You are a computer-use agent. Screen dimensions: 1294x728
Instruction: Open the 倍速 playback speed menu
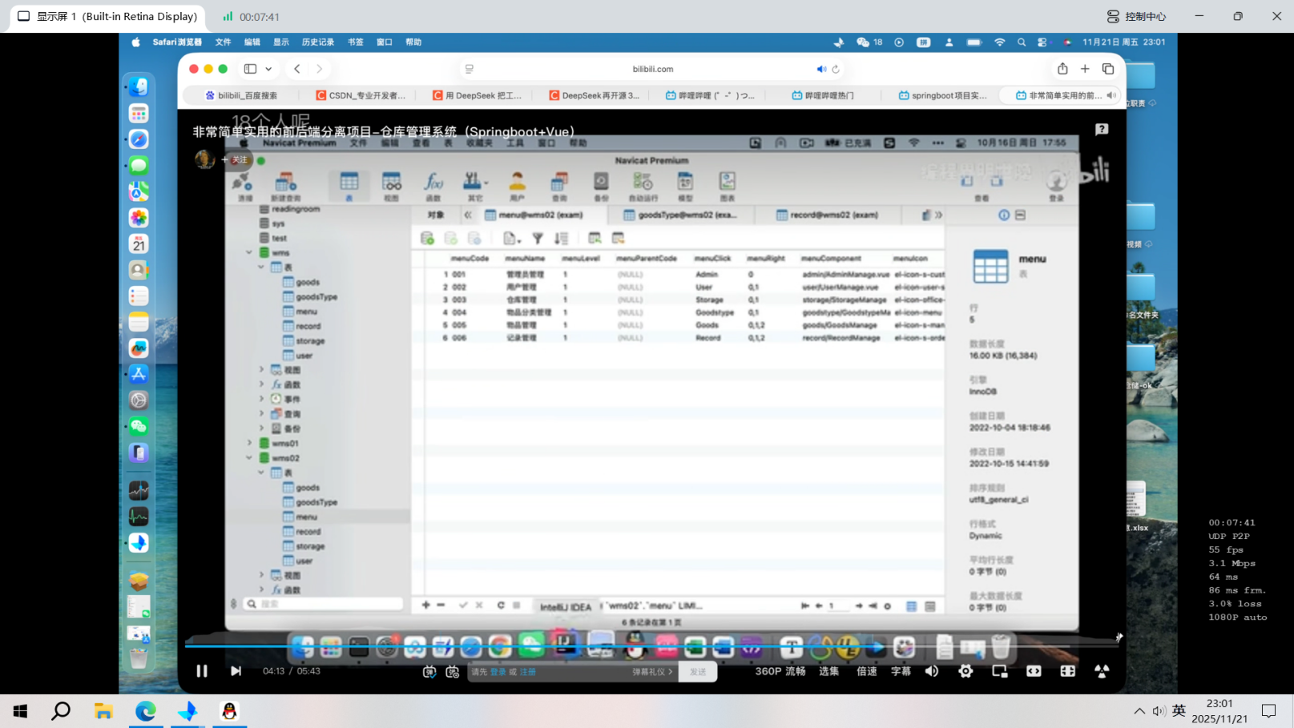pyautogui.click(x=867, y=671)
